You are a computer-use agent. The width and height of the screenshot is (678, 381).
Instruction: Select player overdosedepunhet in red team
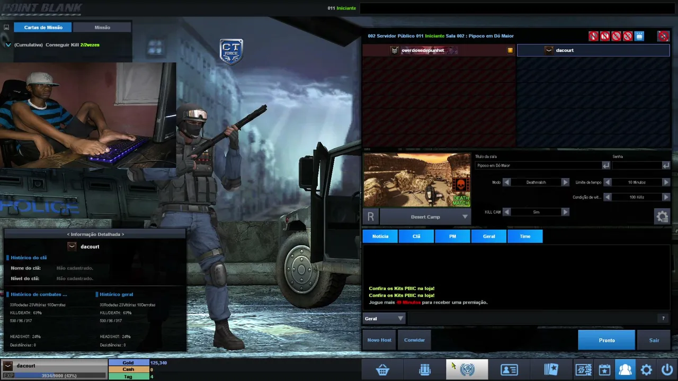click(439, 50)
